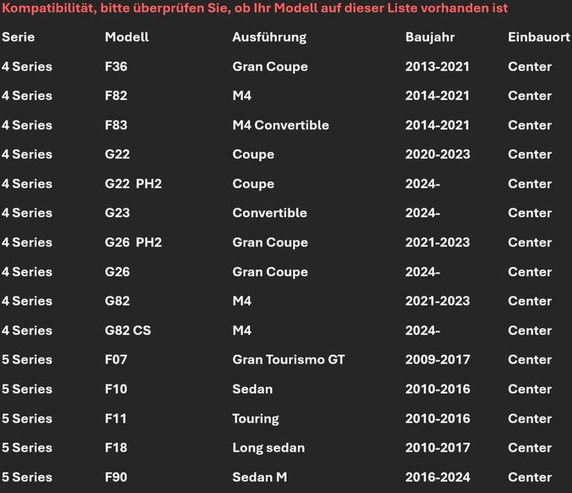Click the G23 model cell
Screen dimensions: 572x493
(117, 213)
